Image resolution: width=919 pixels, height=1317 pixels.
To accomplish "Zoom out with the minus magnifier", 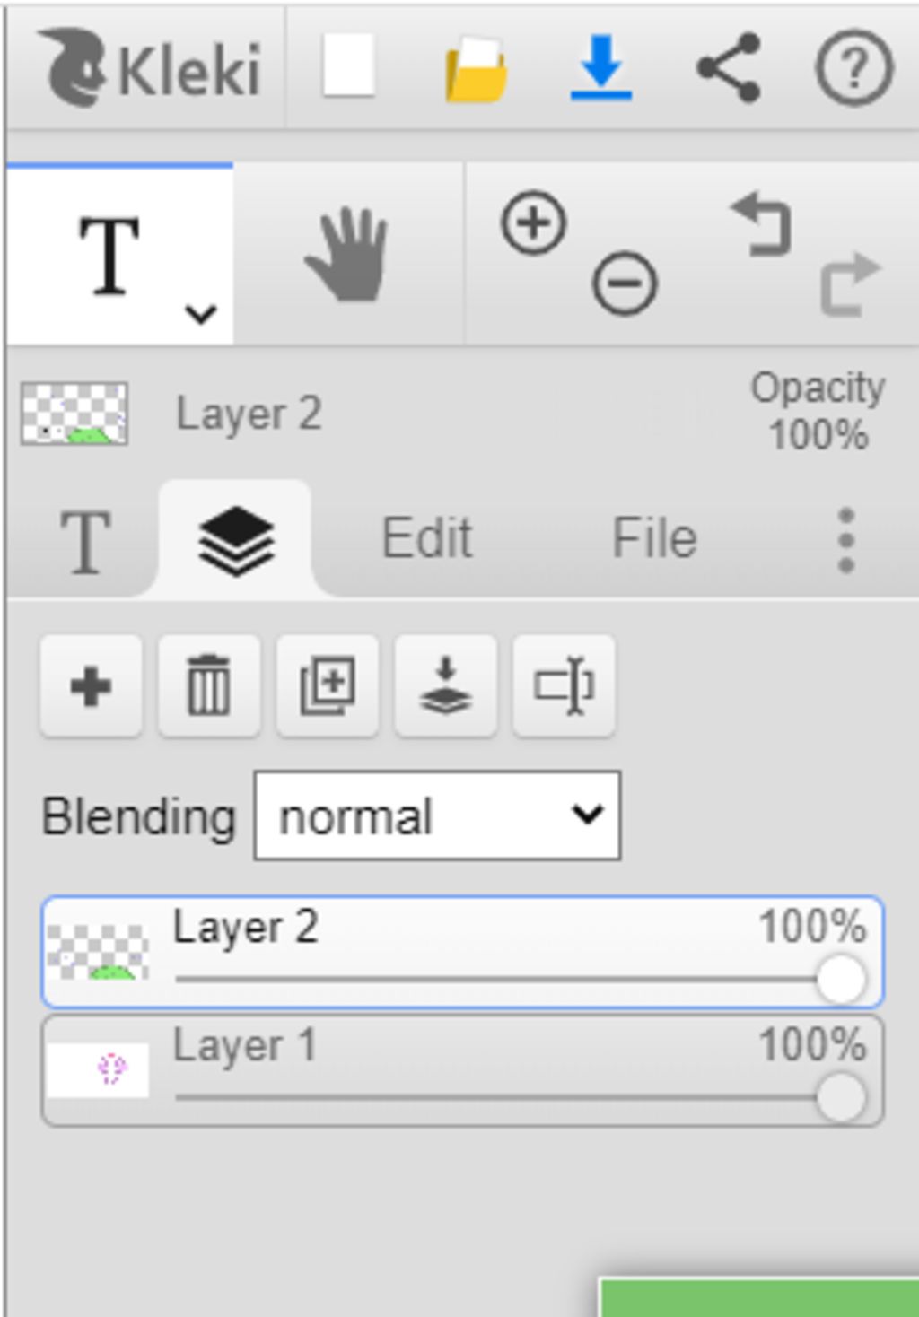I will tap(625, 284).
